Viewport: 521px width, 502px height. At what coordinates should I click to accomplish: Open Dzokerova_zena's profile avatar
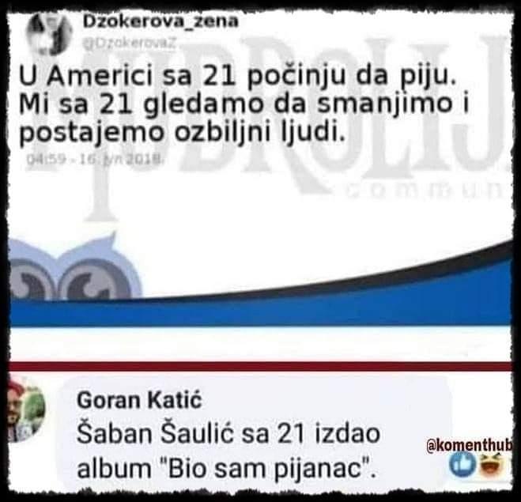(49, 33)
